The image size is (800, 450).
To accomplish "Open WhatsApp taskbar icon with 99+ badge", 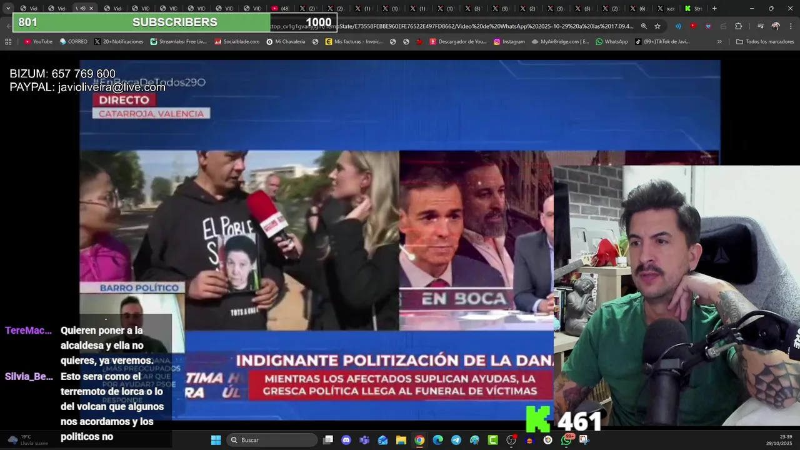I will click(x=566, y=440).
